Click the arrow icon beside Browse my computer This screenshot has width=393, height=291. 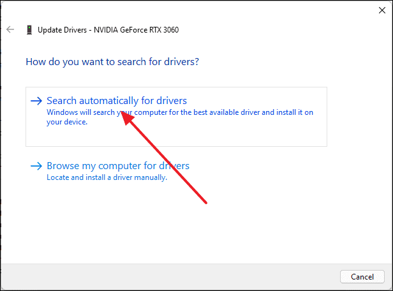(x=36, y=166)
